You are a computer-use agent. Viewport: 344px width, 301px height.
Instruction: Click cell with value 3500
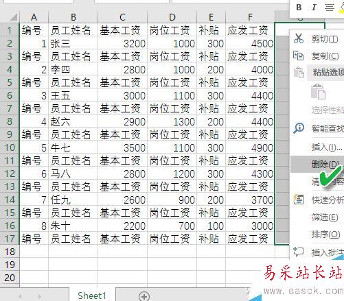123,147
